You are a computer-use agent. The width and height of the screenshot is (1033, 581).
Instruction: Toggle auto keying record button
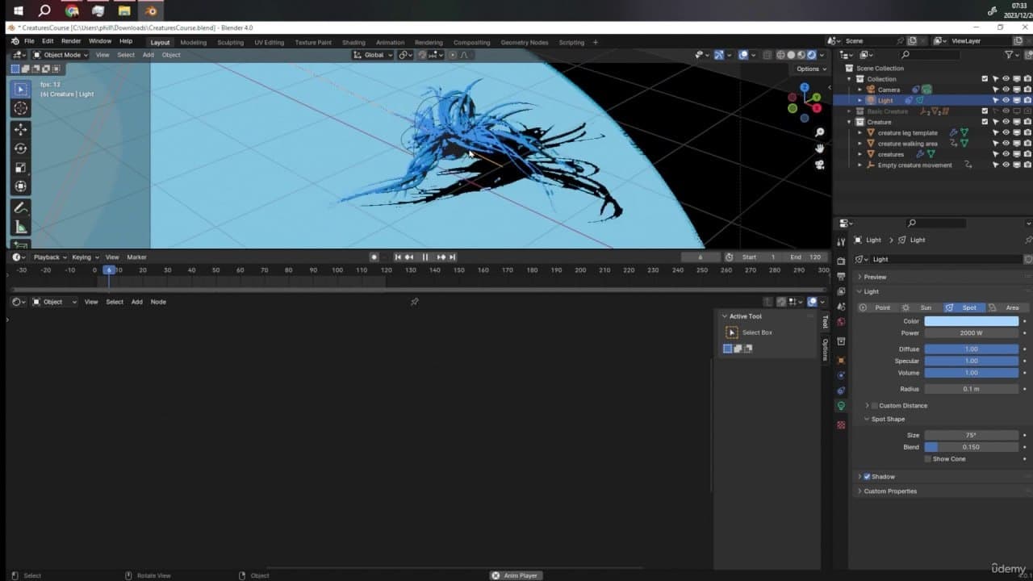pyautogui.click(x=374, y=257)
